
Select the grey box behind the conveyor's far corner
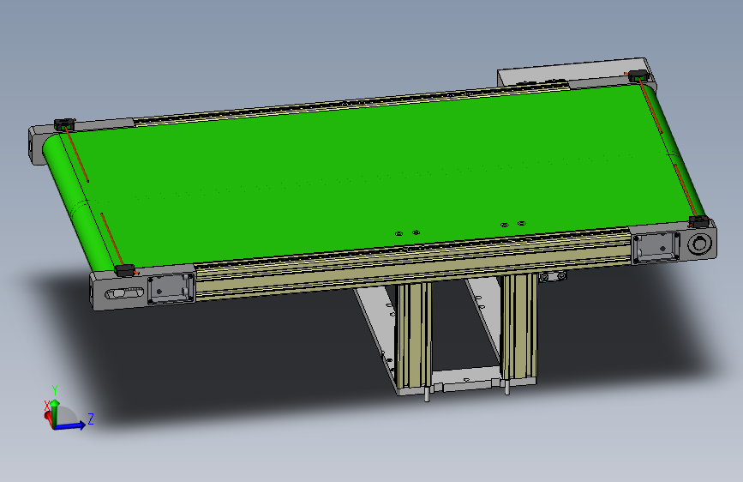[x=576, y=72]
